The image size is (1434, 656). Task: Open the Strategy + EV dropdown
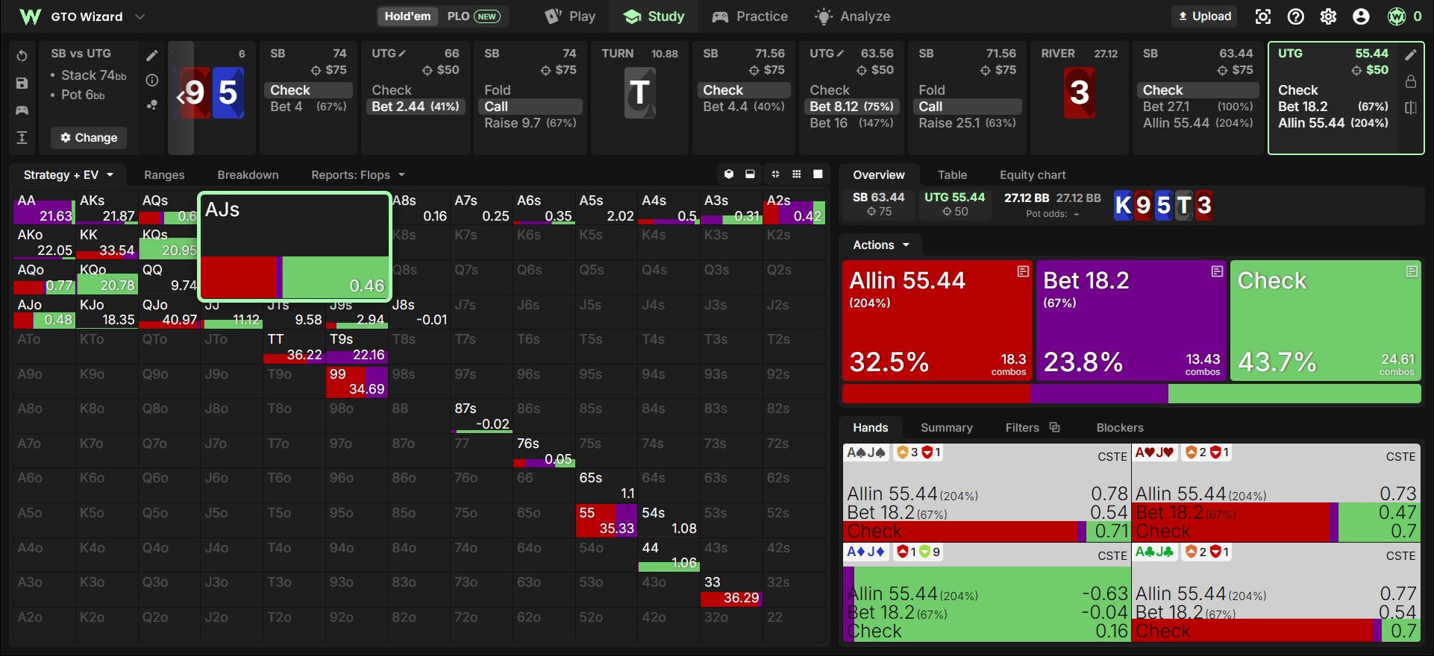[x=68, y=175]
